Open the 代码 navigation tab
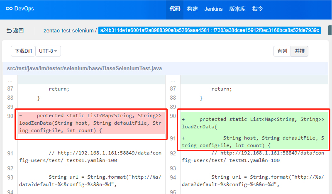Viewport: 332px width, 194px height. 175,9
